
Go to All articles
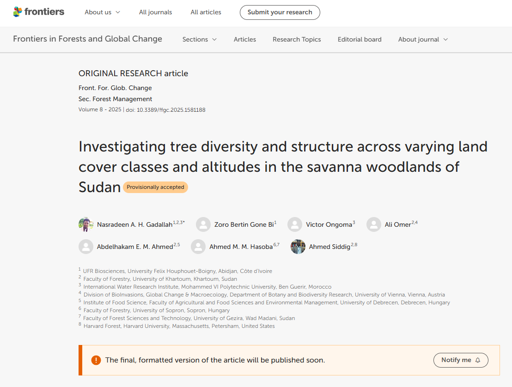pos(206,12)
